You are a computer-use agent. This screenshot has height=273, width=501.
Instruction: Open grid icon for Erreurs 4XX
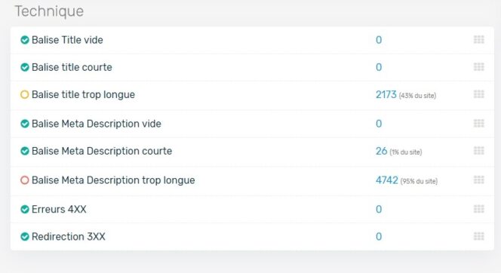coord(478,209)
